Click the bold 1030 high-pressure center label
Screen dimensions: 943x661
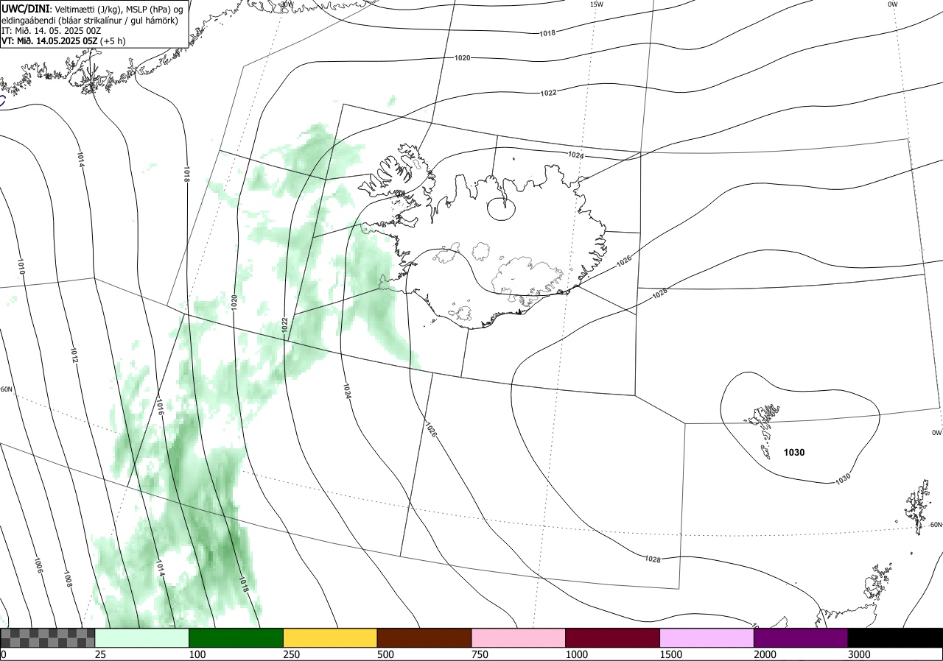coord(794,453)
